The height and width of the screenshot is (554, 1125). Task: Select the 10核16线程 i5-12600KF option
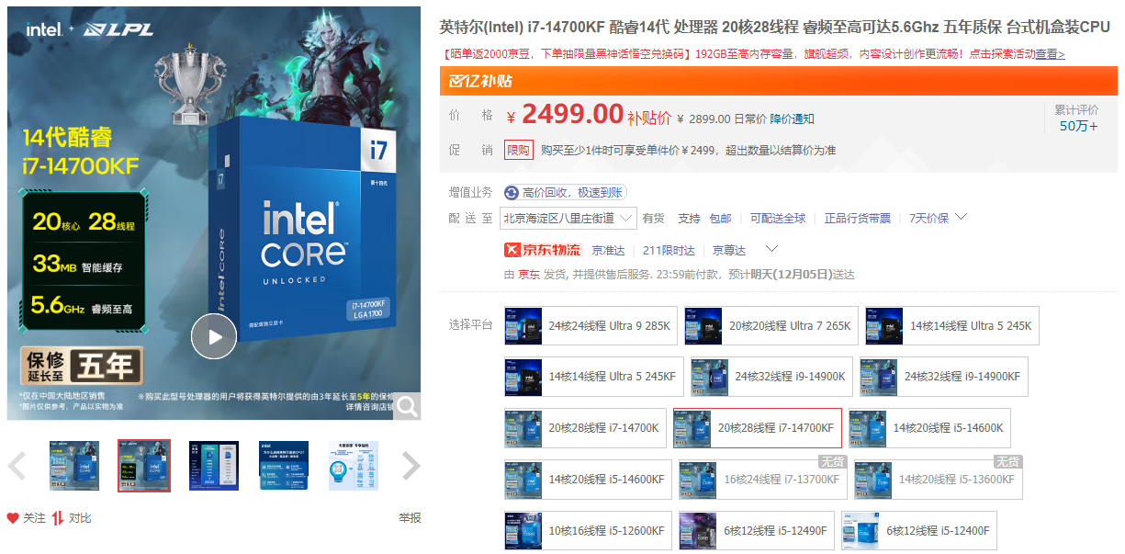pyautogui.click(x=588, y=531)
